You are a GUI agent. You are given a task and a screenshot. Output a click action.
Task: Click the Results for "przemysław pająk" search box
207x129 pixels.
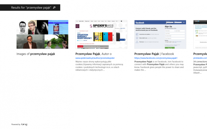coord(30,8)
